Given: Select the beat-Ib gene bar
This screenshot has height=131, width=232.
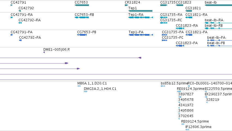Looking at the screenshot, I should pos(218,5).
